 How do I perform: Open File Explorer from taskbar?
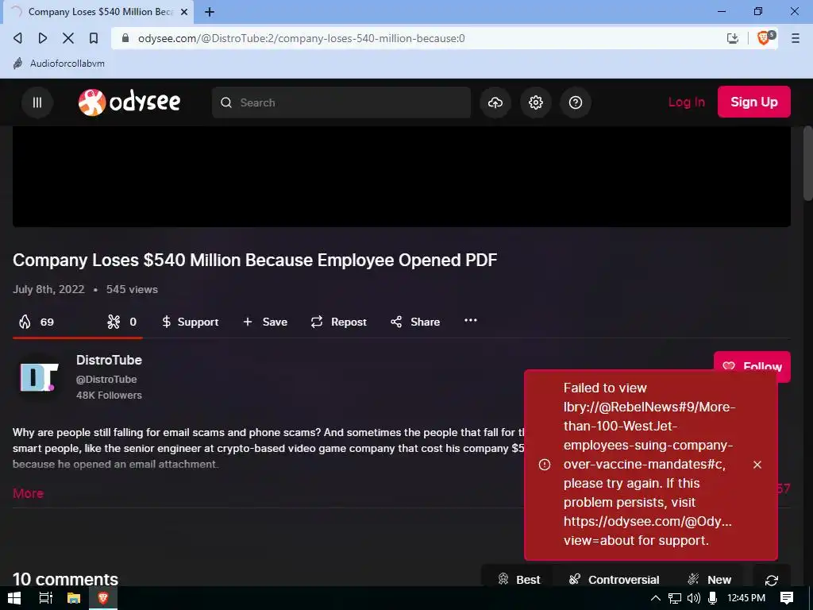74,598
